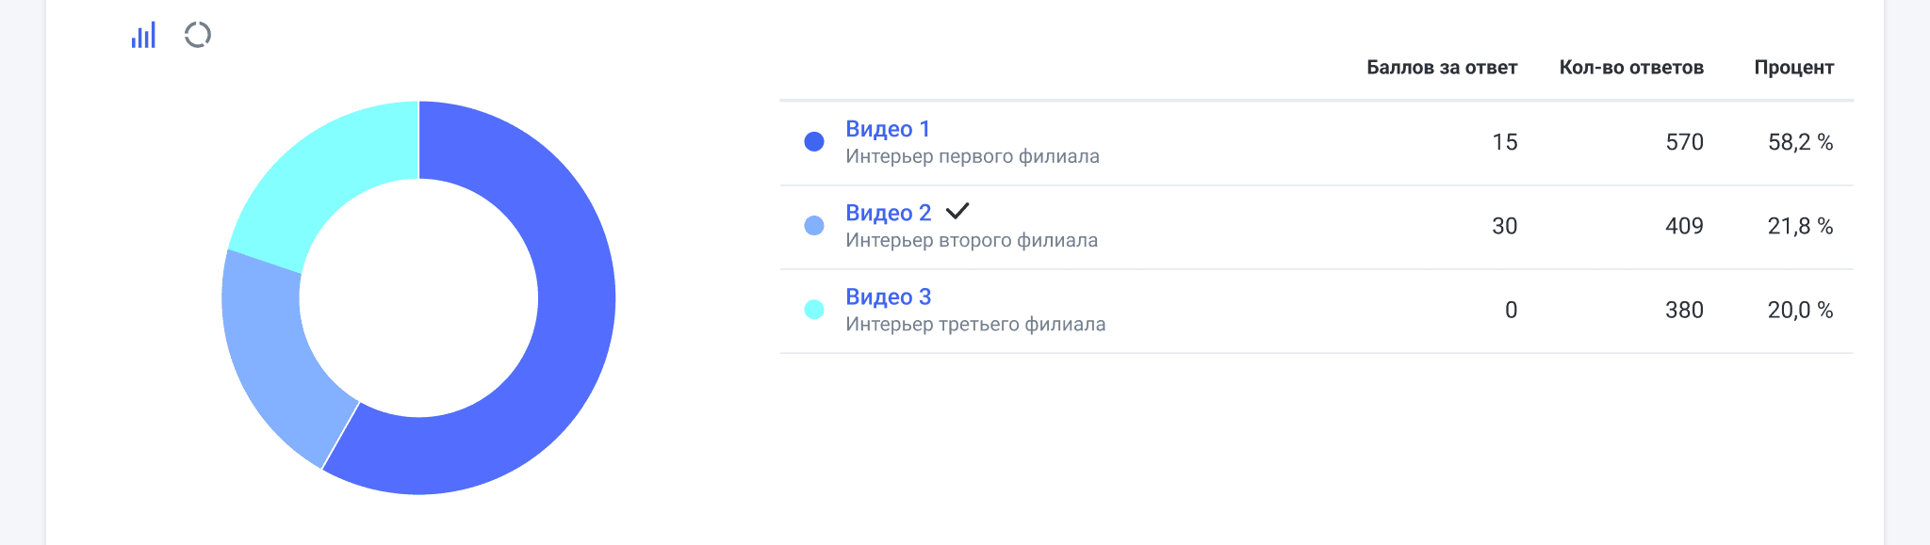The width and height of the screenshot is (1930, 545).
Task: Click the light blue legend dot for Видео 2
Action: coord(814,226)
